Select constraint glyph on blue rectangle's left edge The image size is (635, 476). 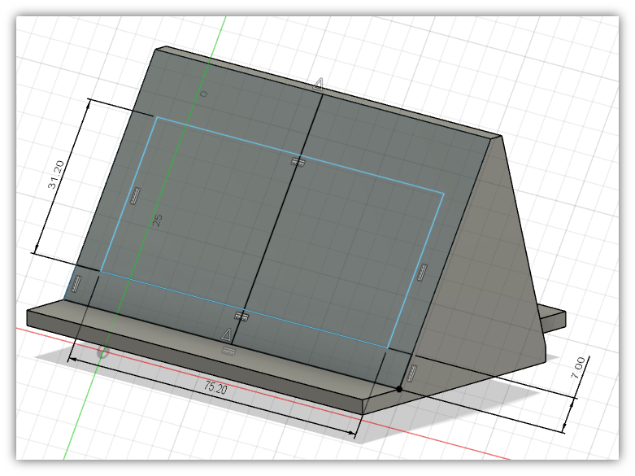pos(135,196)
